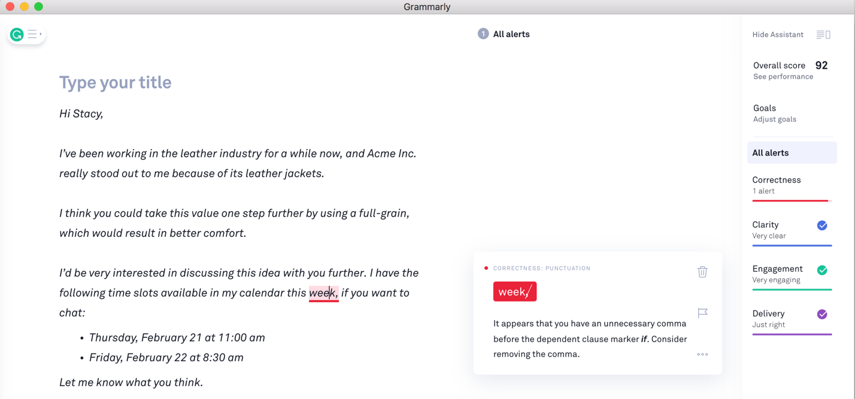Image resolution: width=855 pixels, height=399 pixels.
Task: Open See performance link
Action: pyautogui.click(x=783, y=77)
